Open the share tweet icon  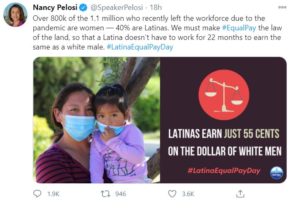(x=240, y=194)
